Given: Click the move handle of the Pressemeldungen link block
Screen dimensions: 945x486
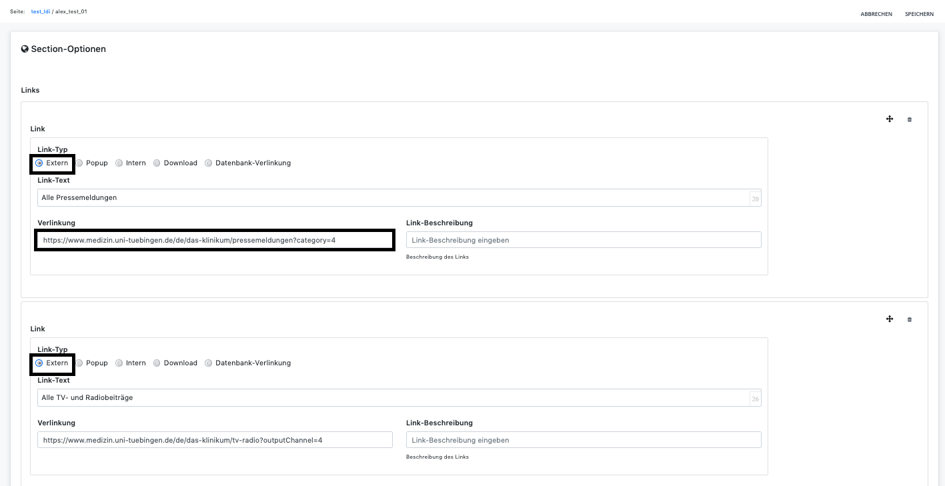Looking at the screenshot, I should (890, 119).
